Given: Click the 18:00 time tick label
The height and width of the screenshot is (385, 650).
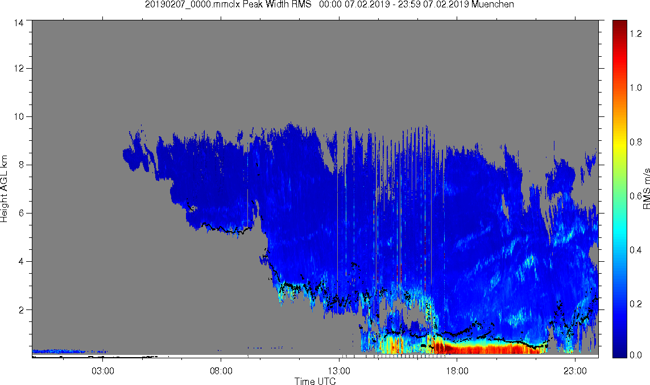Looking at the screenshot, I should point(457,371).
